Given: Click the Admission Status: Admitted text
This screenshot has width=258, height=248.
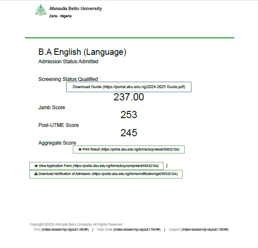Looking at the screenshot, I should (68, 62).
